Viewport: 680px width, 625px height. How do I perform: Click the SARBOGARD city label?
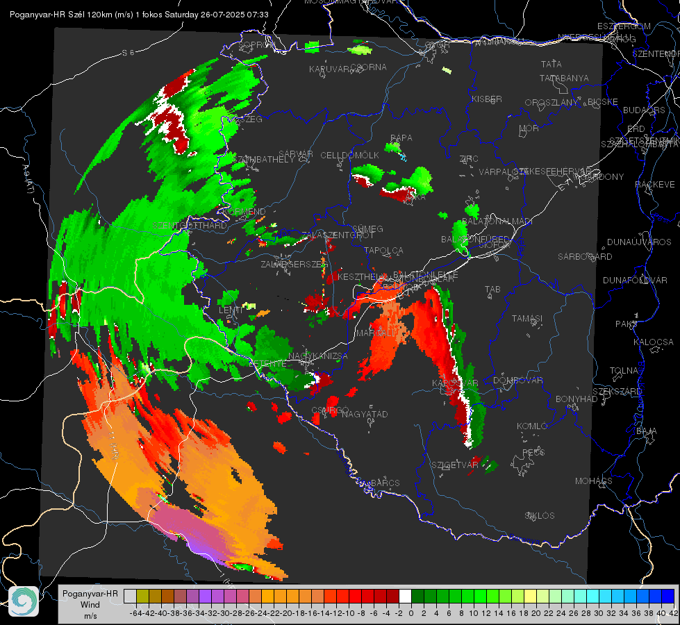tap(585, 257)
